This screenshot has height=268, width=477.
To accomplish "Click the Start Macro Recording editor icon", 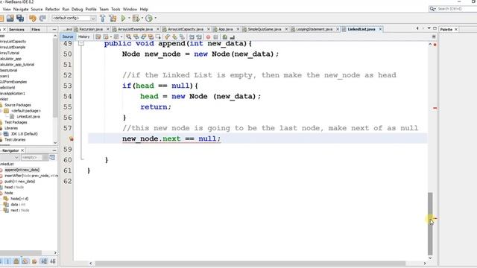I will [208, 36].
